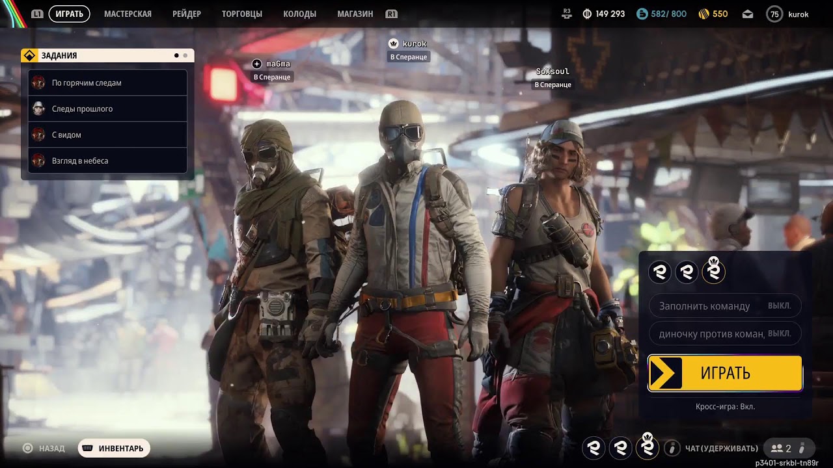Click the stick icon left of ЧАТ (УДЕРЖИВАТЬ)
This screenshot has height=468, width=833.
(672, 448)
